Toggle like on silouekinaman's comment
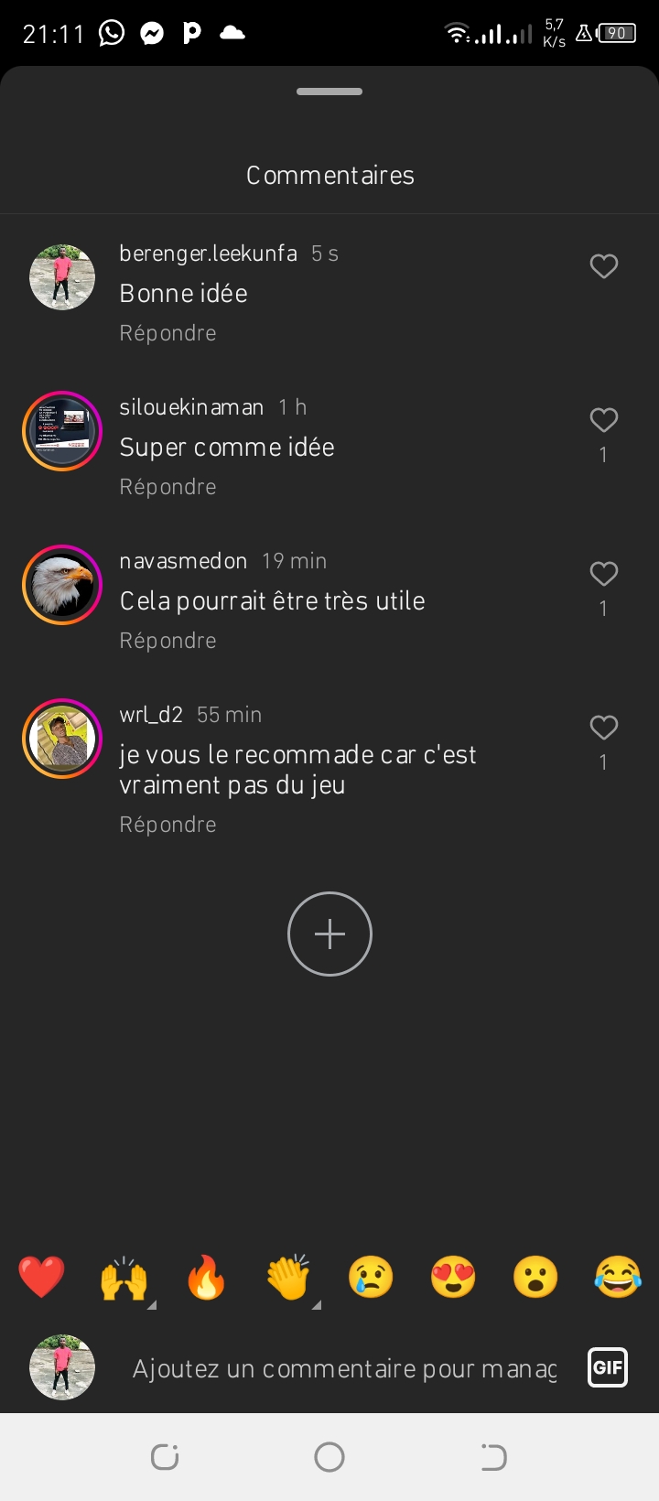Screen dimensions: 659x1501 [x=603, y=420]
